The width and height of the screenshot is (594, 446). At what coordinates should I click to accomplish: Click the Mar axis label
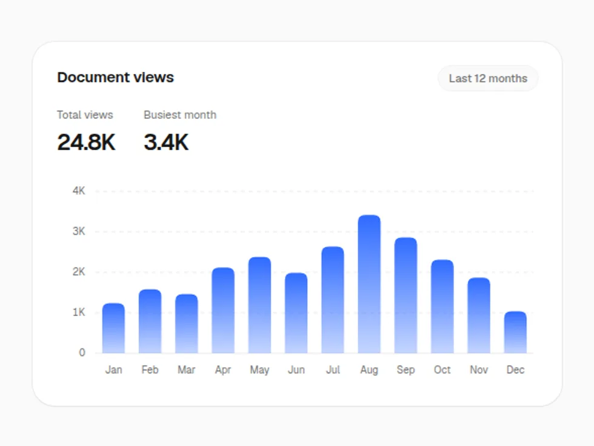pos(187,370)
